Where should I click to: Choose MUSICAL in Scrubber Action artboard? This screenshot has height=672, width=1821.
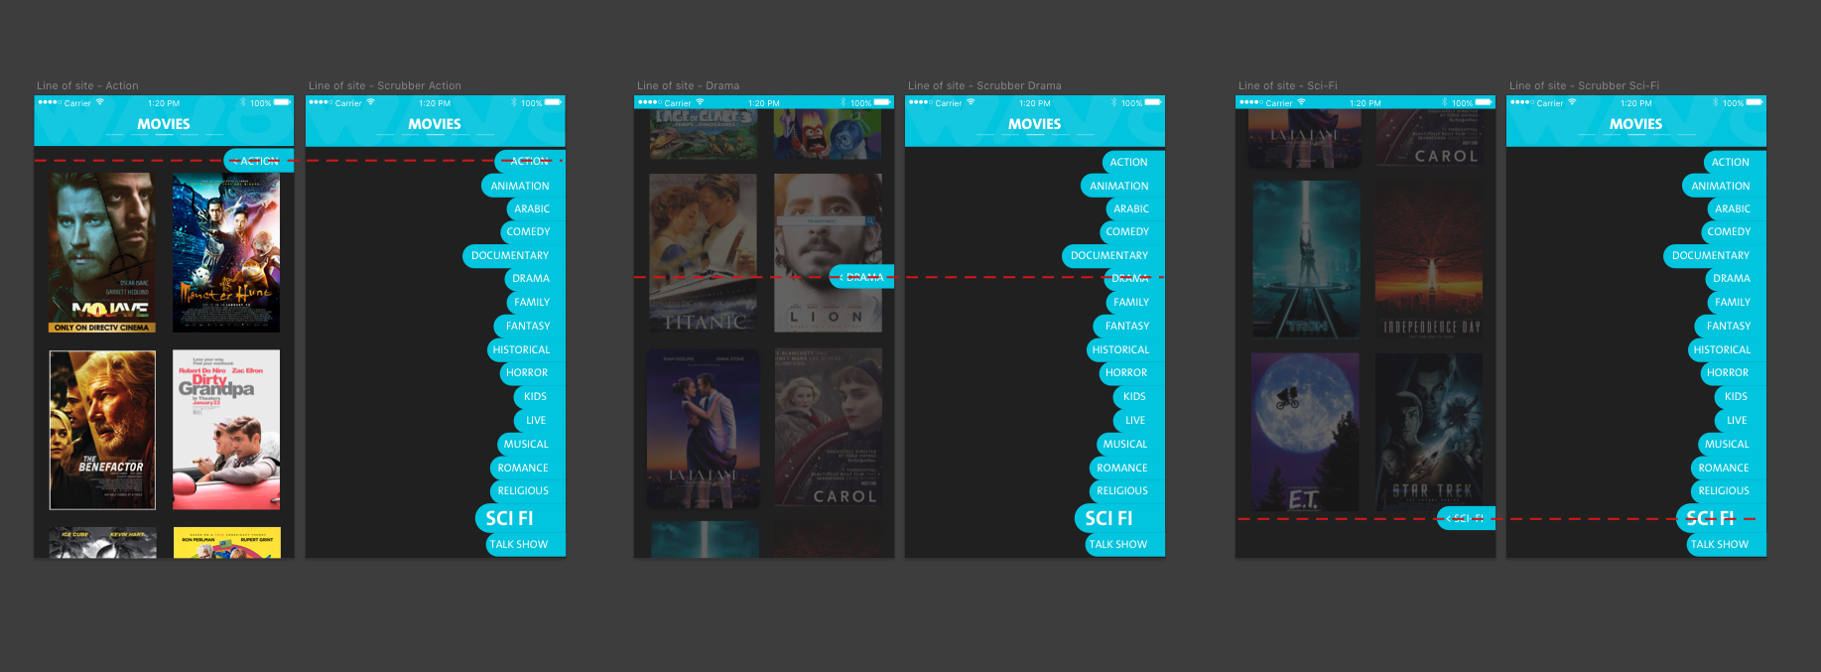(x=530, y=444)
